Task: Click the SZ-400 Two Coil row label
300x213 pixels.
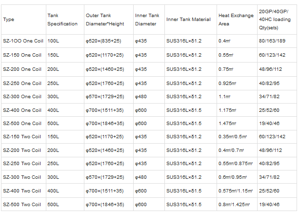Action: pyautogui.click(x=22, y=191)
